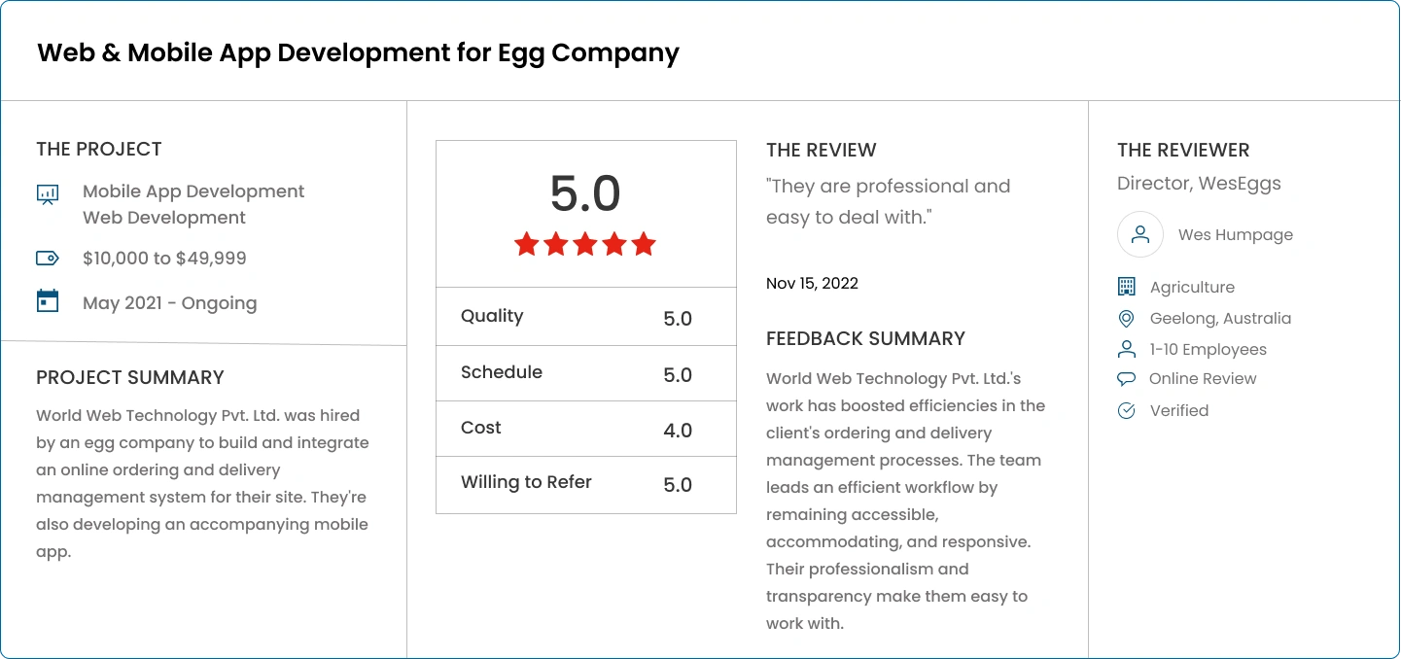Click the Nov 15, 2022 review date
This screenshot has width=1401, height=659.
(x=812, y=283)
